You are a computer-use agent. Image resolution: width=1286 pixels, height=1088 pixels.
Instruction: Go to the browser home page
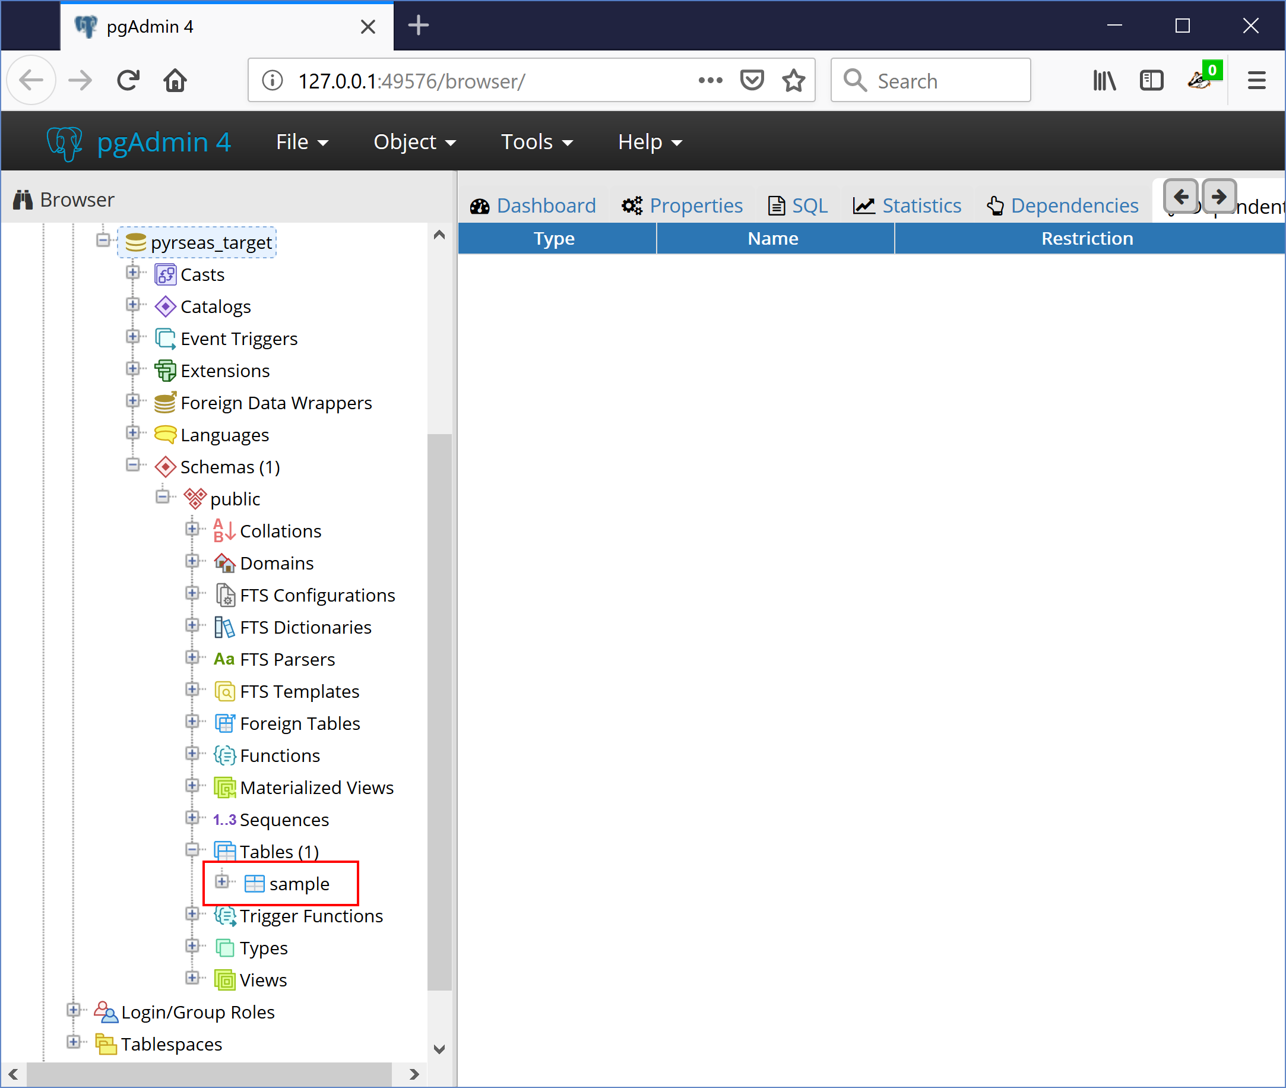[x=175, y=80]
